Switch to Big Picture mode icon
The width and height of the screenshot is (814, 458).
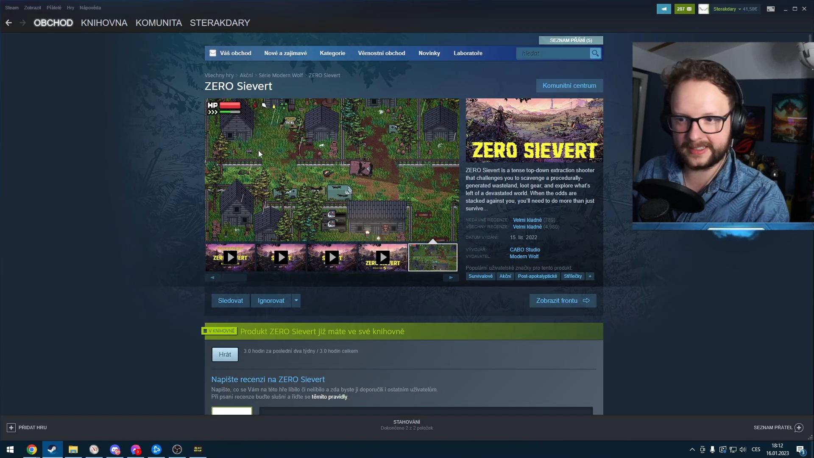point(771,9)
